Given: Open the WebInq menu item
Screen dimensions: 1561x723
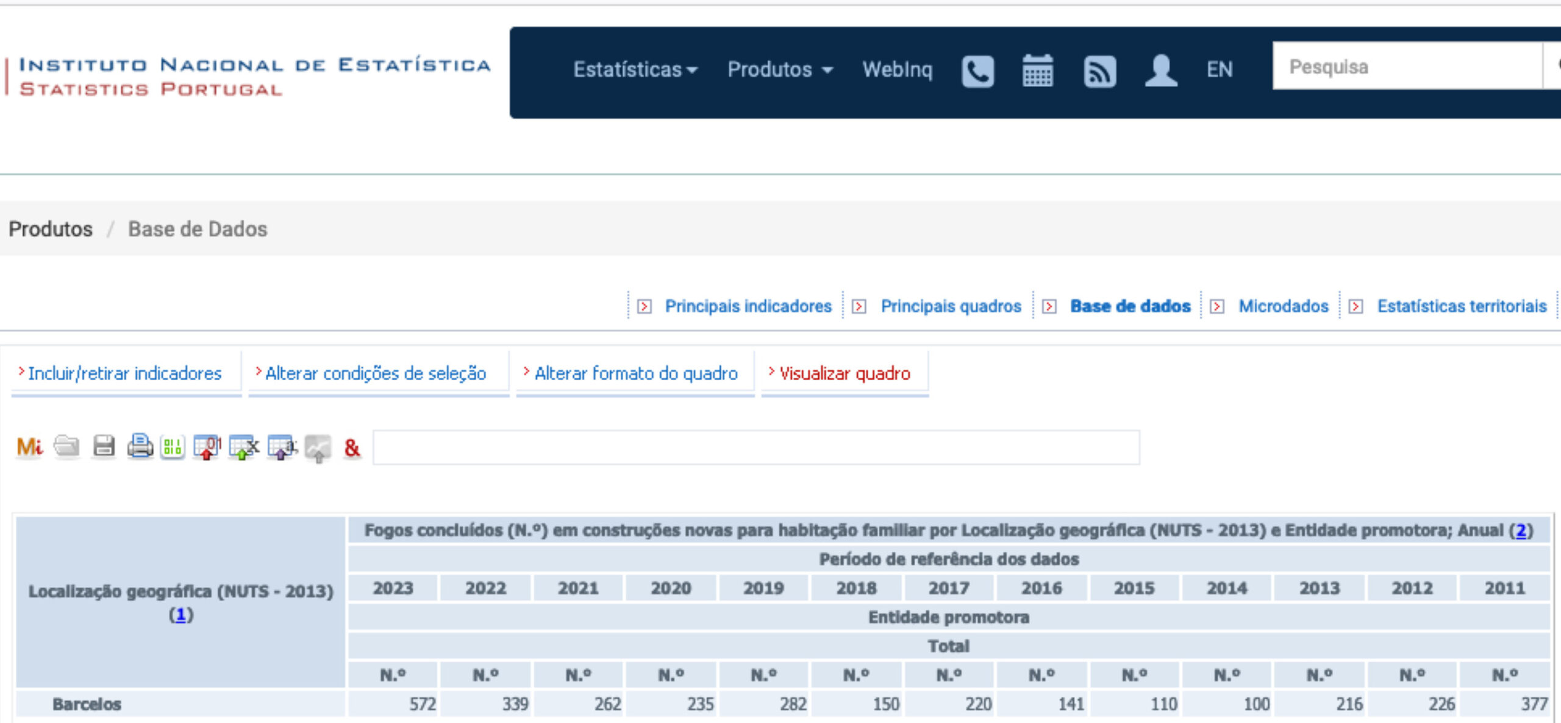Looking at the screenshot, I should [897, 70].
